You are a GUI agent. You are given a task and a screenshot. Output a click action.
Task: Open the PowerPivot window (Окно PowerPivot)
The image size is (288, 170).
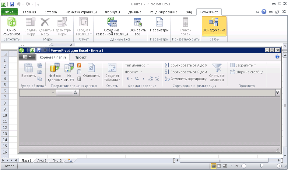click(x=12, y=27)
